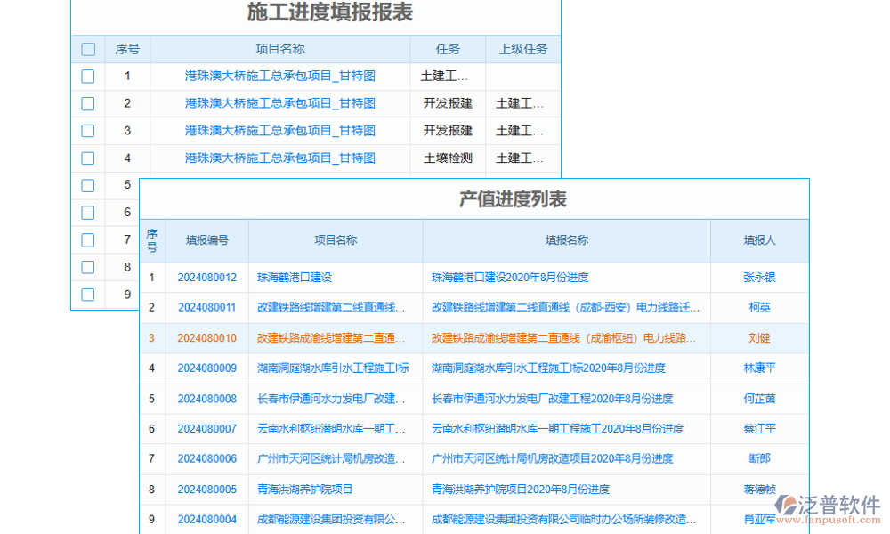
Task: Check the checkbox for row 3
Action: click(88, 131)
